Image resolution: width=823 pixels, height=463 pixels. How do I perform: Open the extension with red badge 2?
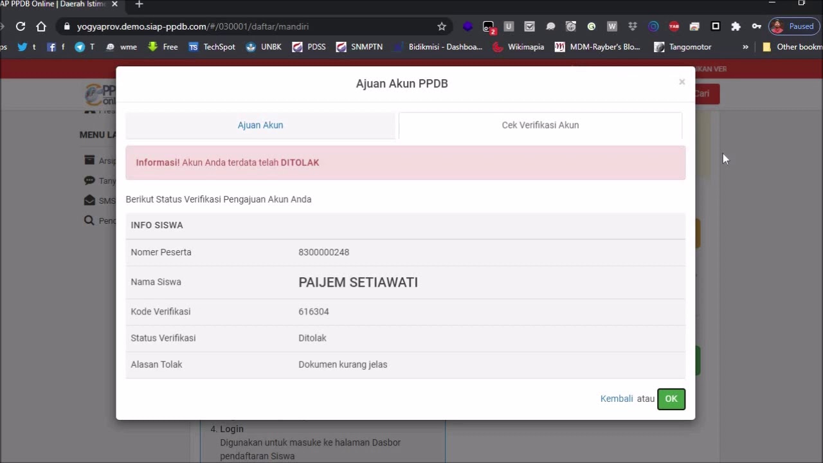point(489,27)
